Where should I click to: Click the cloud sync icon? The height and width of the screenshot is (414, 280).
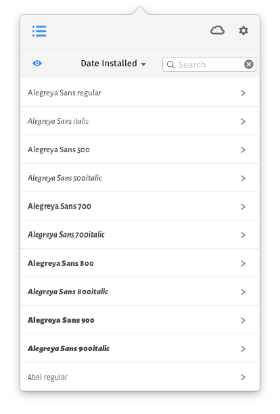tap(217, 30)
